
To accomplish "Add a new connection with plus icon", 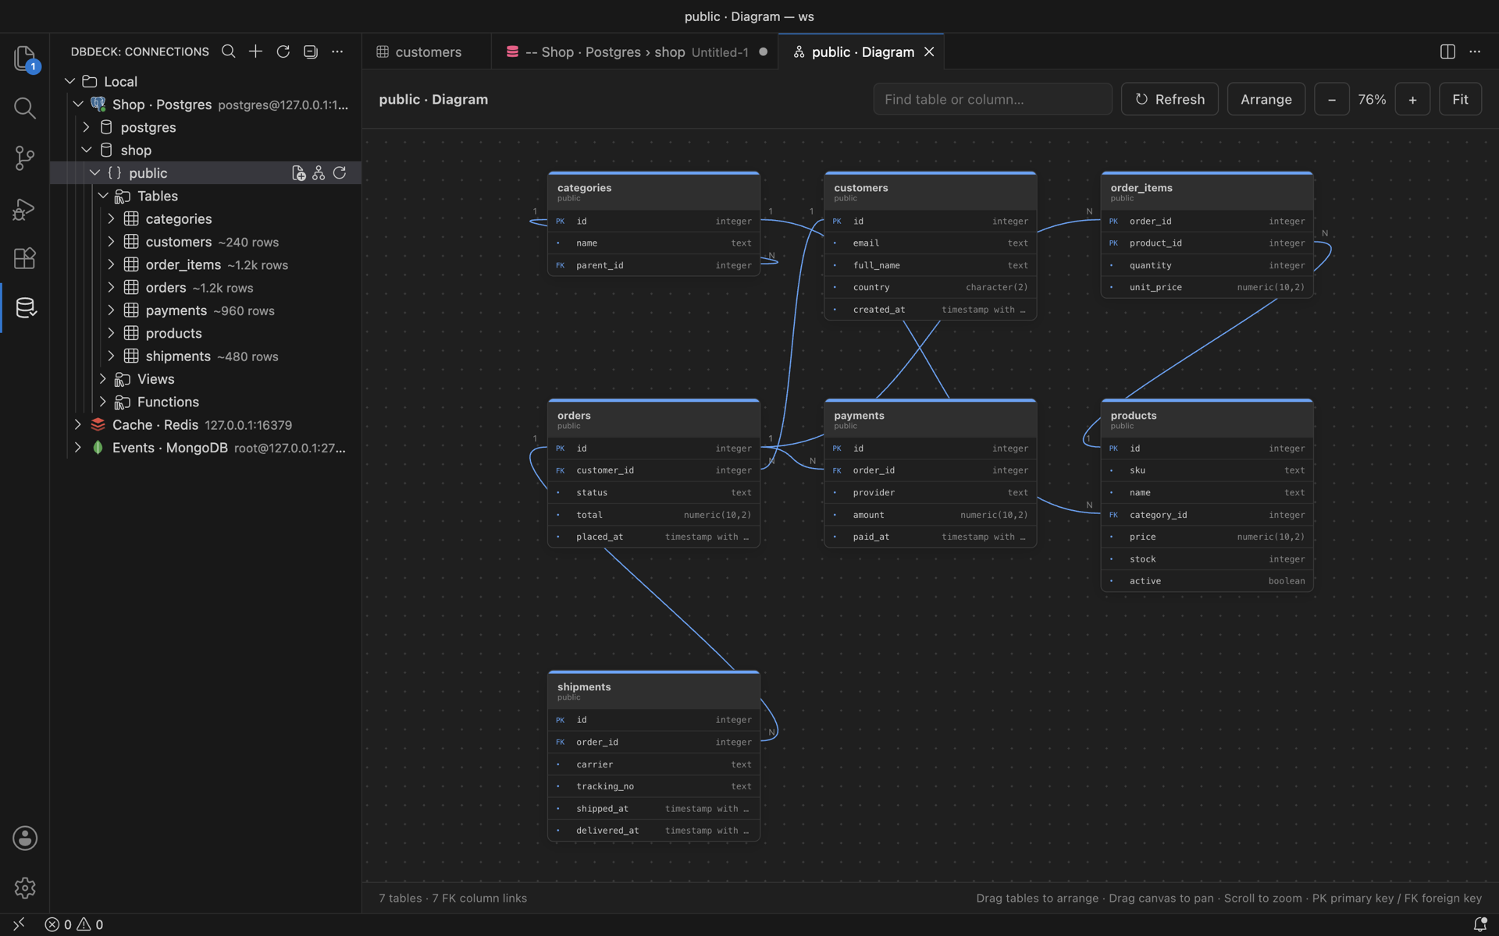I will (255, 51).
